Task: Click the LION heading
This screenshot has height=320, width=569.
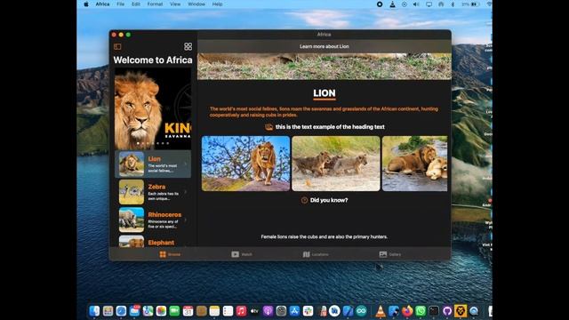Action: pos(325,93)
